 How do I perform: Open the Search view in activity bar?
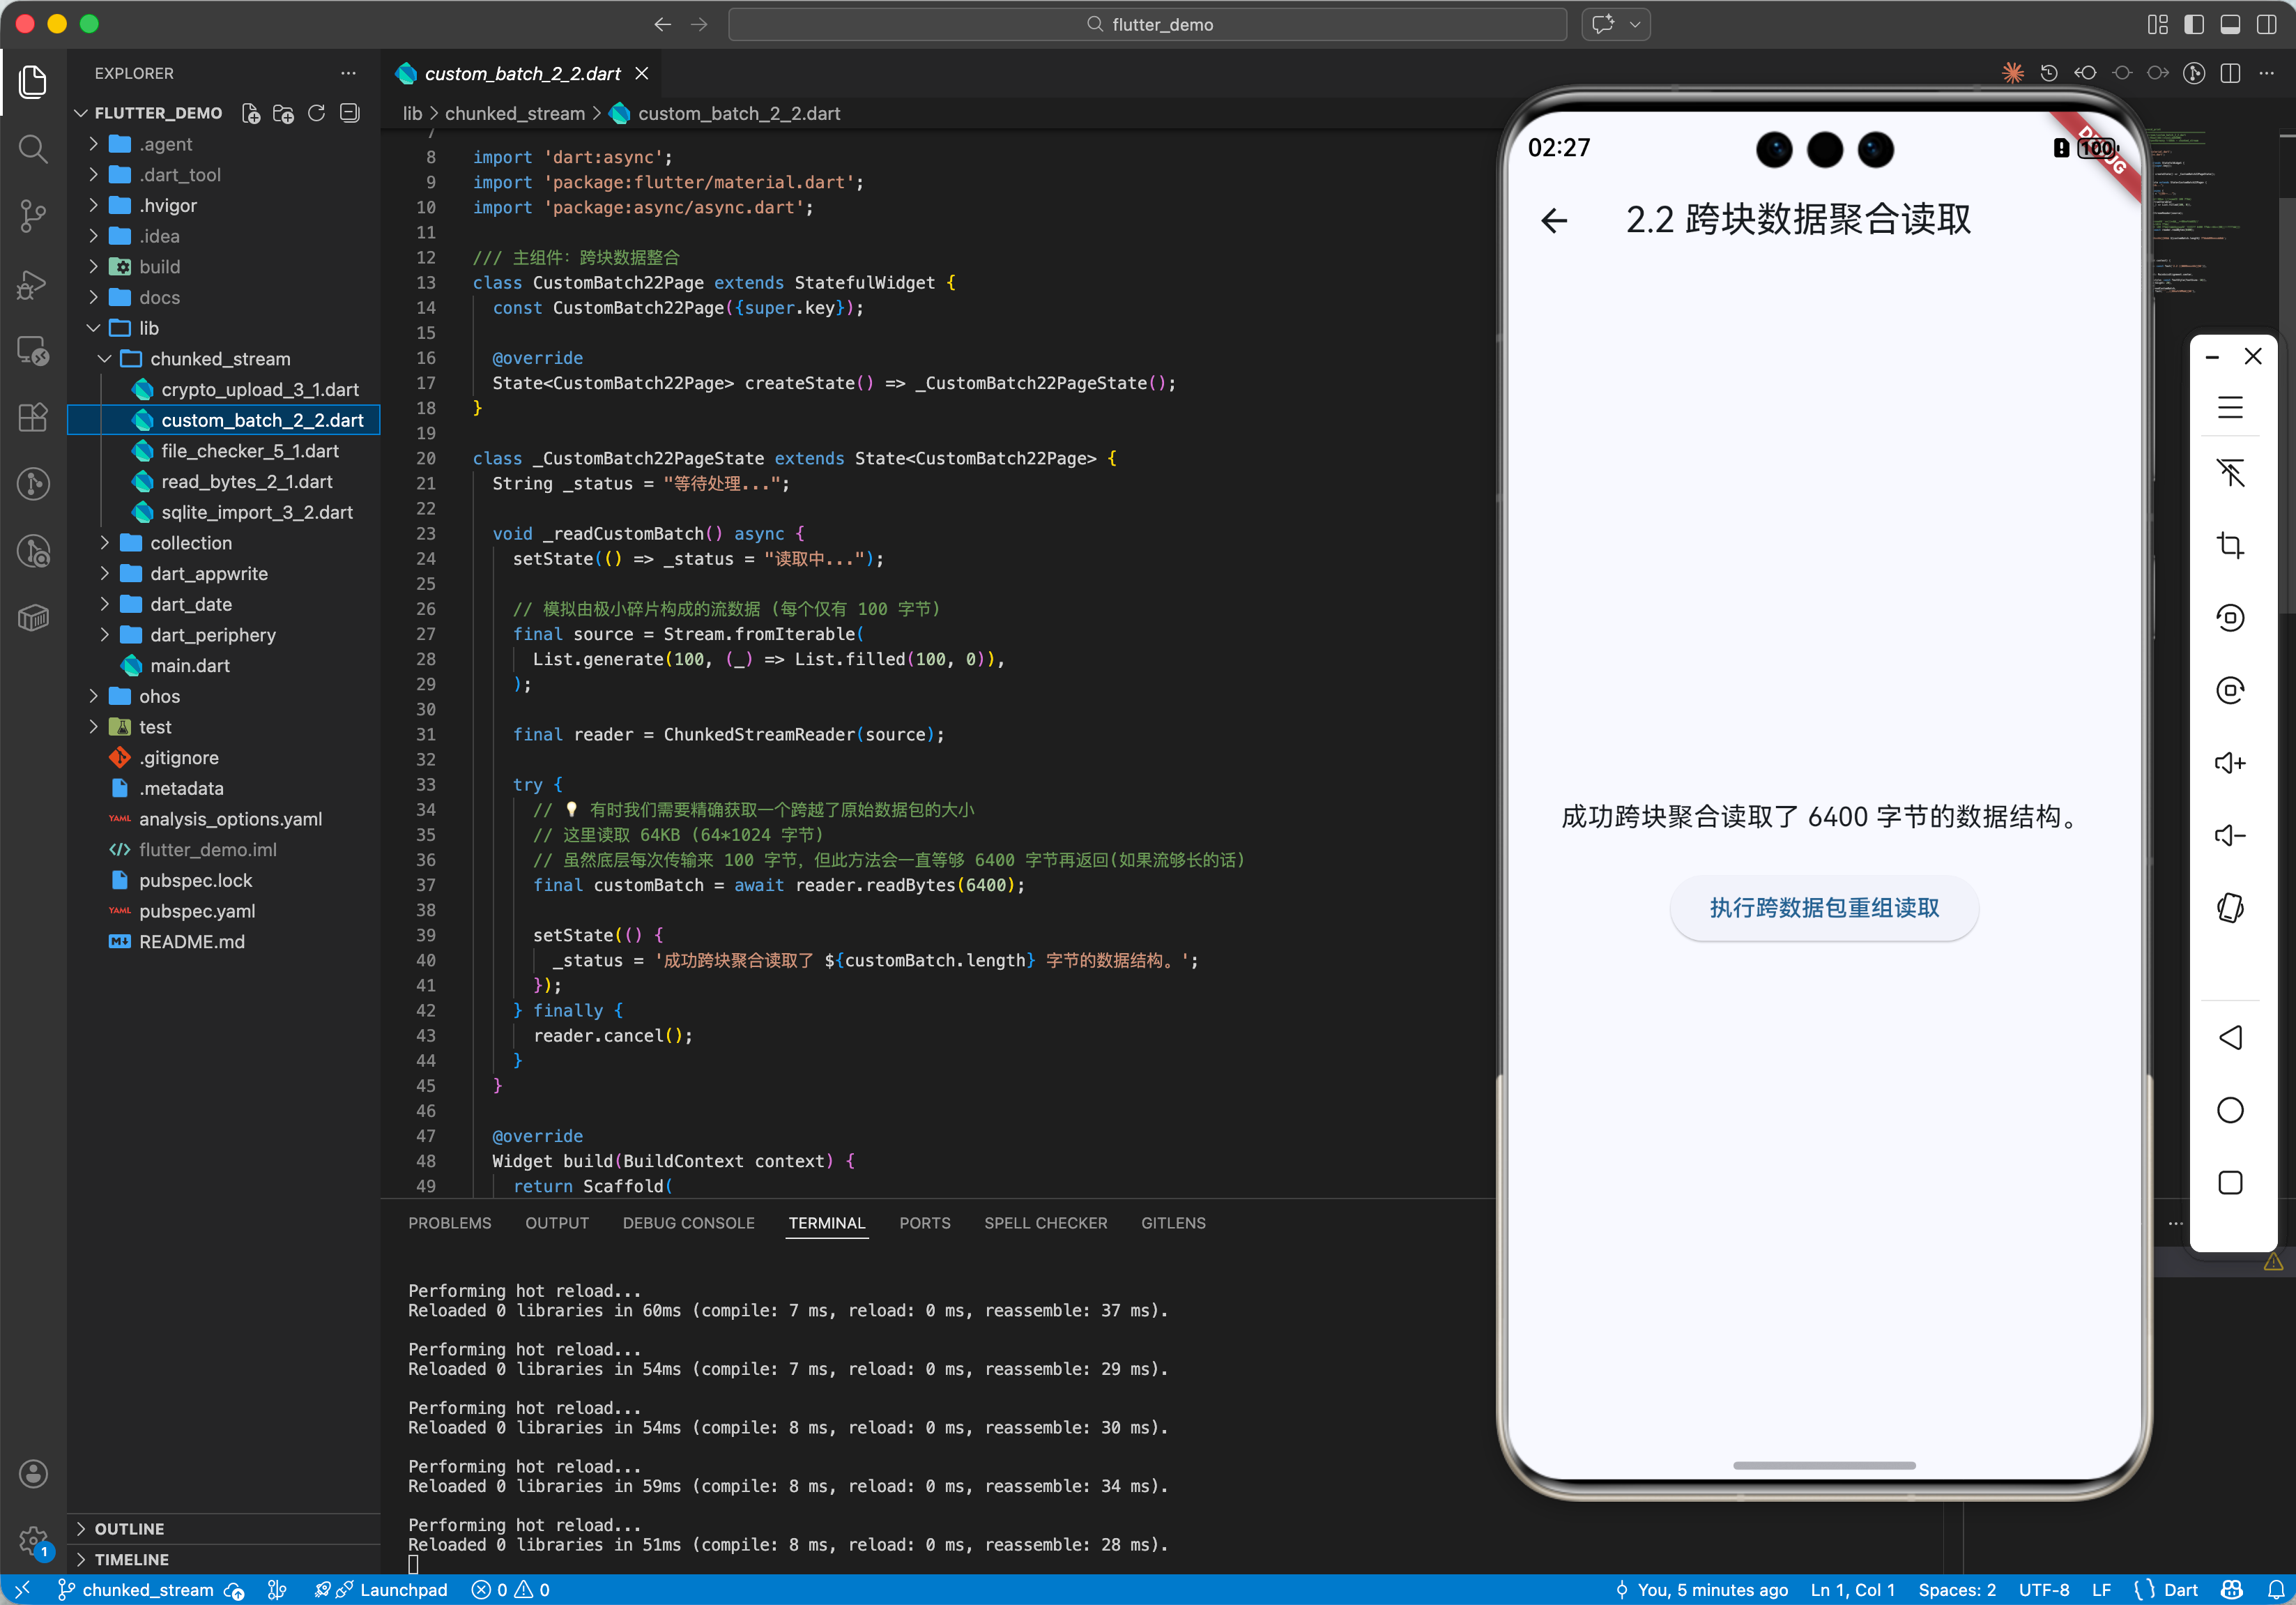tap(33, 149)
